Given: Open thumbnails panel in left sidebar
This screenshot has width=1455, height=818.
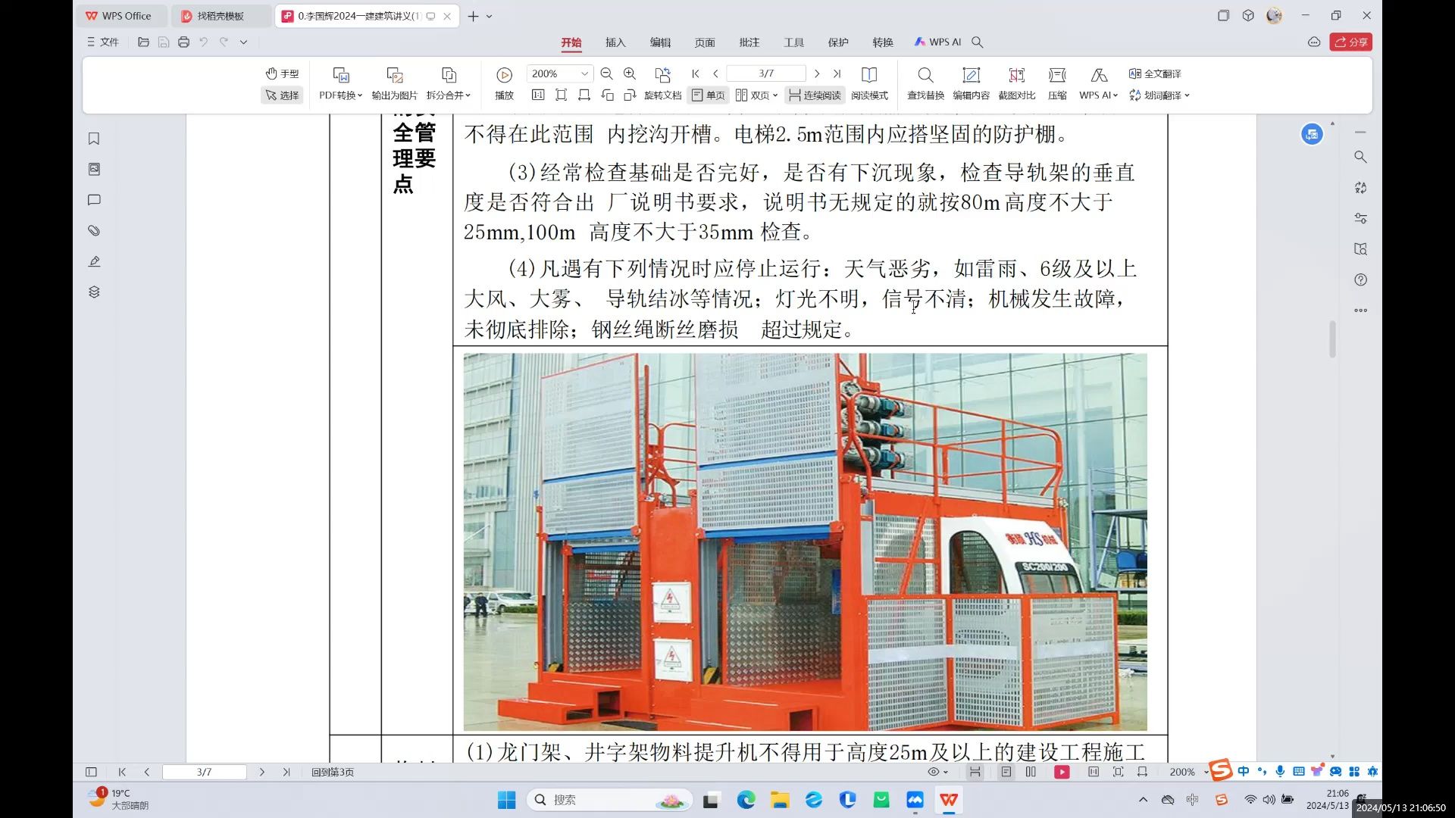Looking at the screenshot, I should 94,169.
